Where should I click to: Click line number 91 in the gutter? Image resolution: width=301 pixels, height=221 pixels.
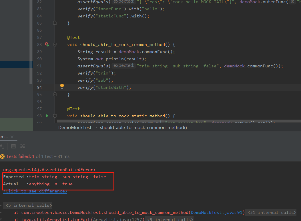[39, 66]
